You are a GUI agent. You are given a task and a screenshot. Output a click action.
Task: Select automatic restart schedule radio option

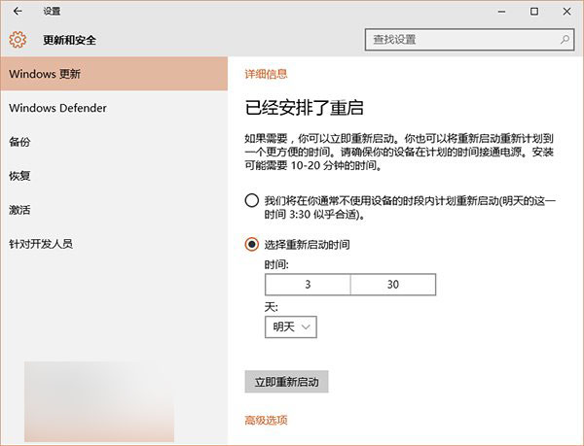252,201
